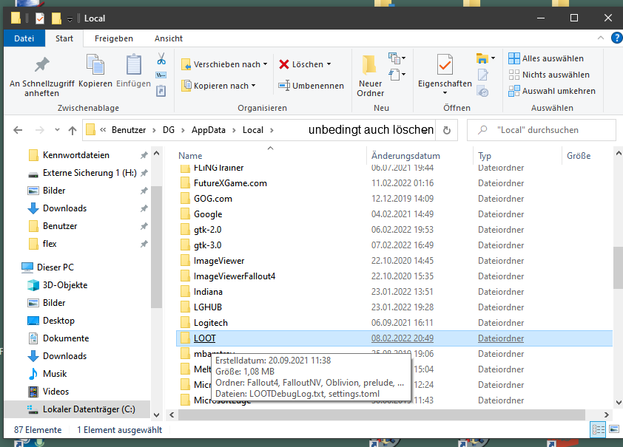Open the Löschen dropdown arrow
This screenshot has height=447, width=623.
pyautogui.click(x=329, y=64)
